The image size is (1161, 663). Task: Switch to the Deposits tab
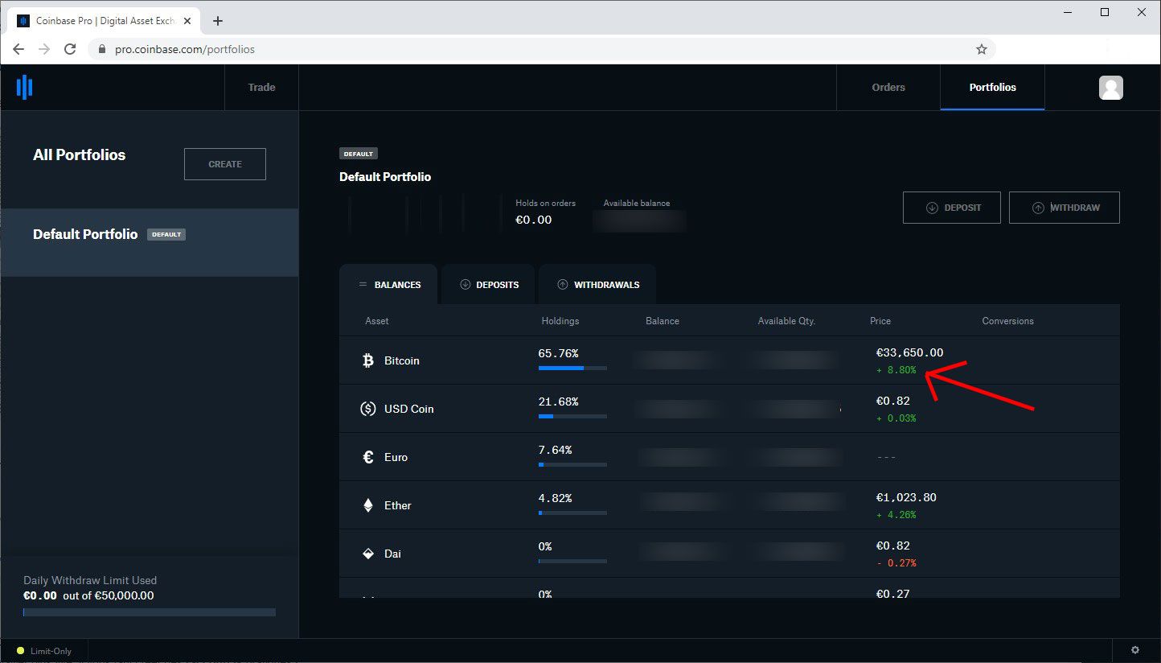click(x=488, y=284)
